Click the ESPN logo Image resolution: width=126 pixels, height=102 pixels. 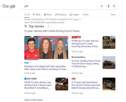(76, 37)
